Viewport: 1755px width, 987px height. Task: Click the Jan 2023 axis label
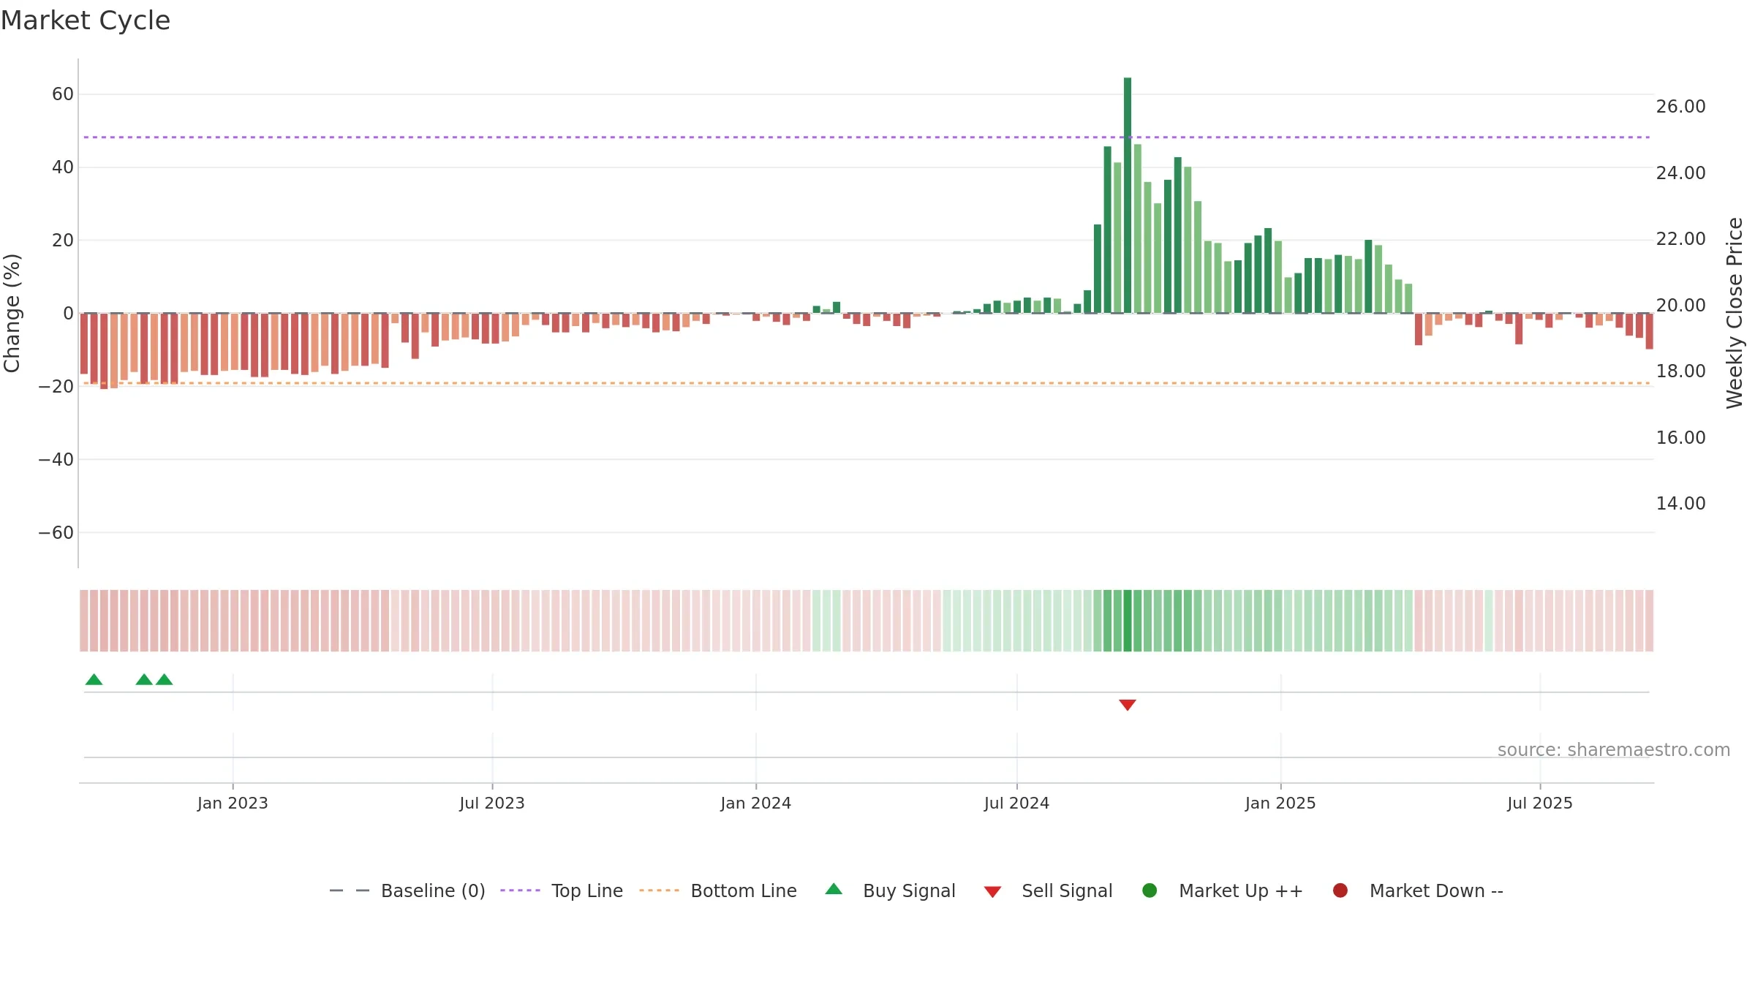pos(233,803)
